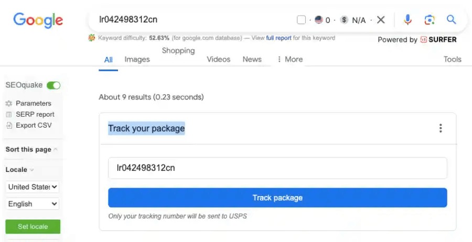Open the United States locale dropdown
The width and height of the screenshot is (472, 242).
click(x=32, y=187)
